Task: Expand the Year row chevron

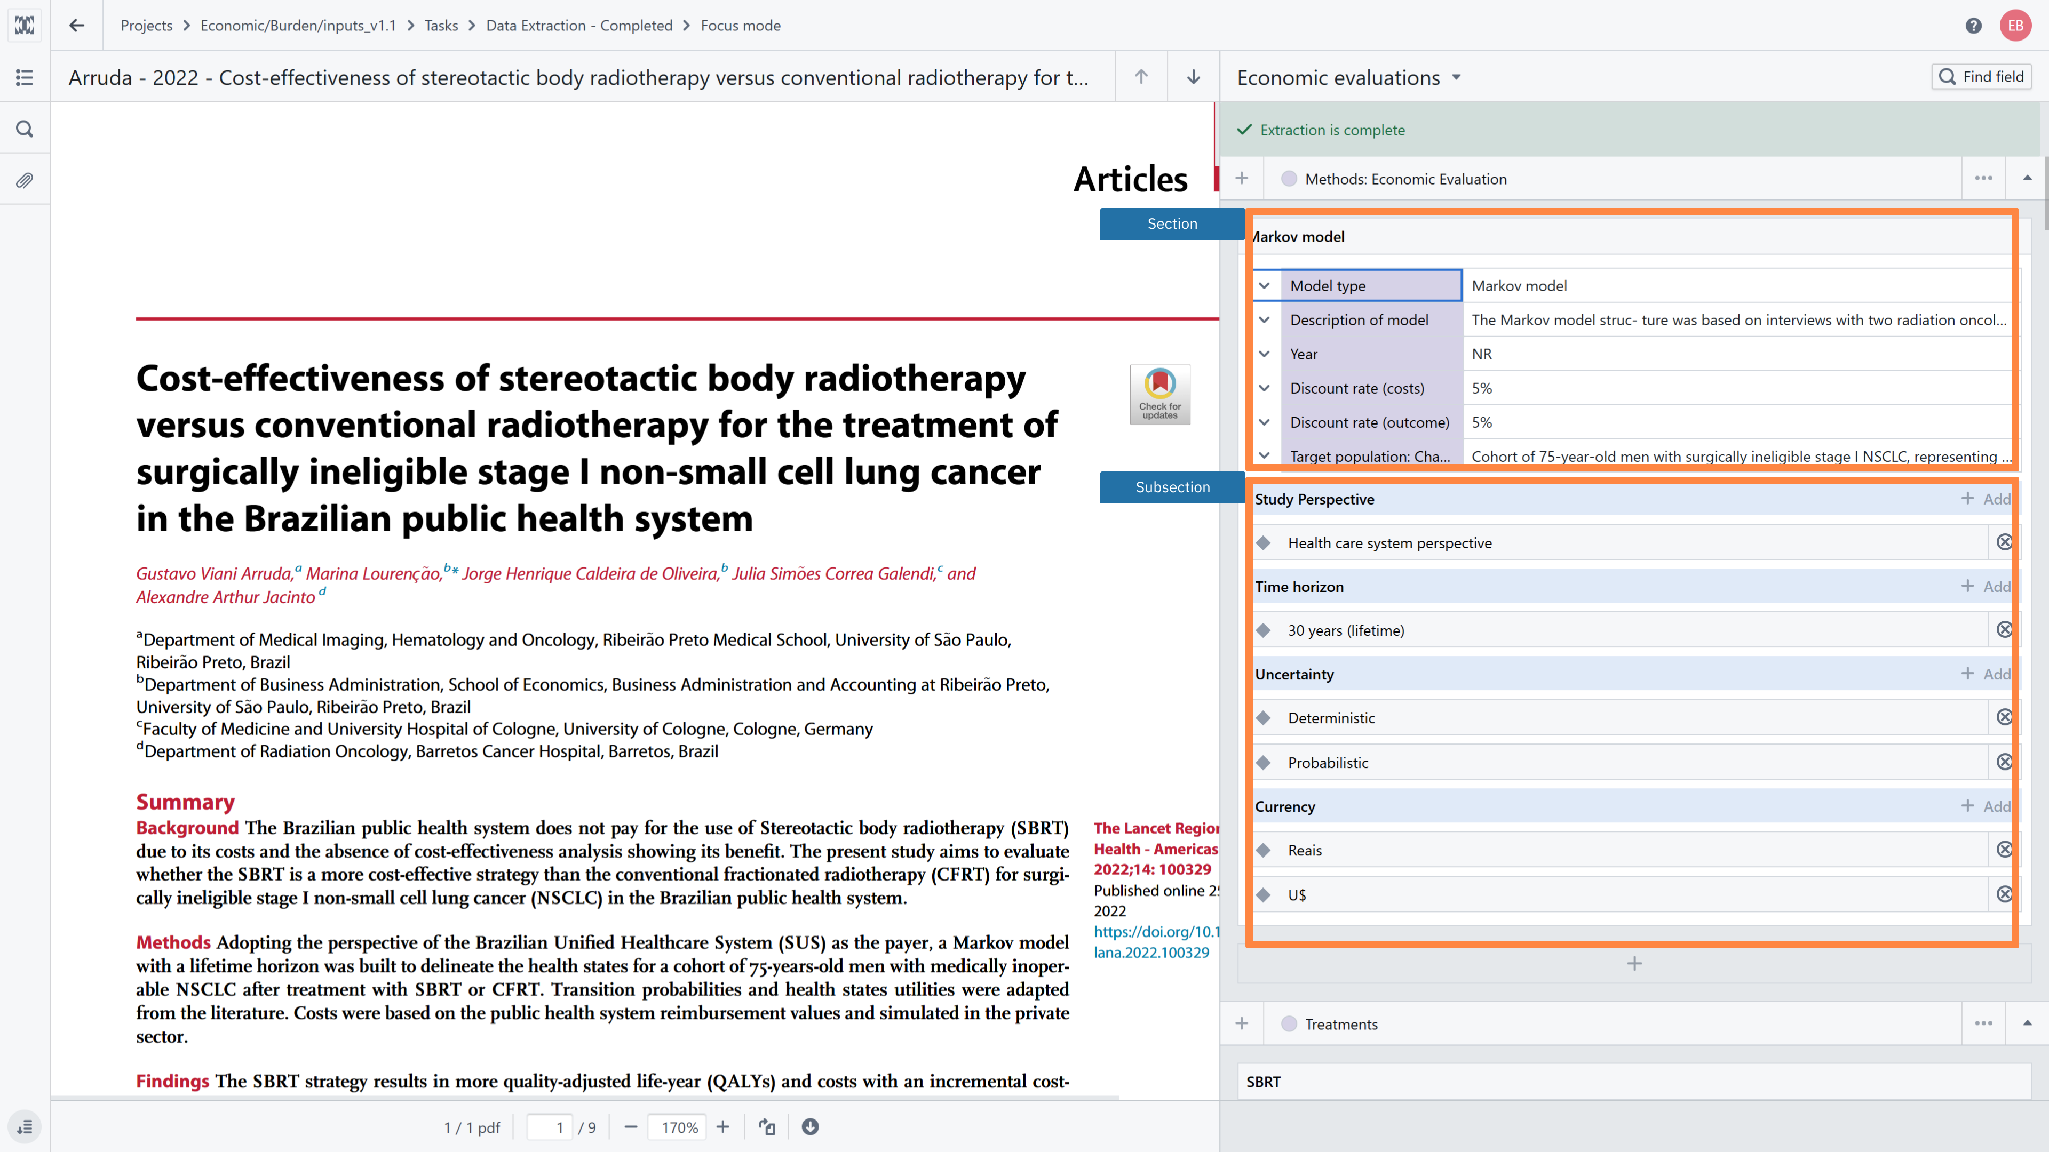Action: pyautogui.click(x=1265, y=354)
